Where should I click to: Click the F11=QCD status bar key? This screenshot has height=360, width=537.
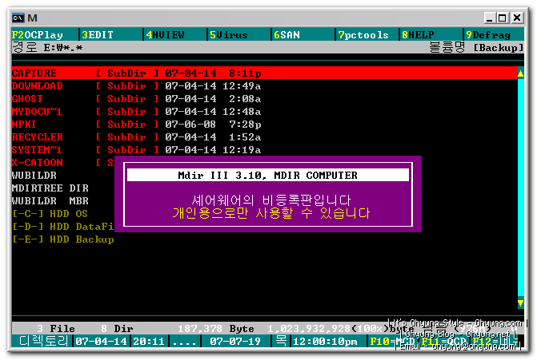444,341
